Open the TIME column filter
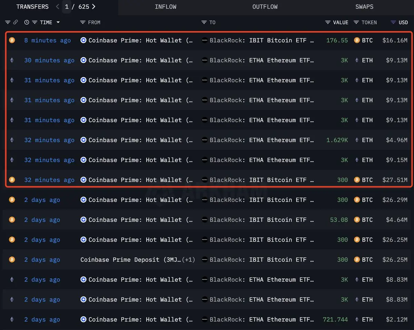This screenshot has height=330, width=414. (34, 22)
